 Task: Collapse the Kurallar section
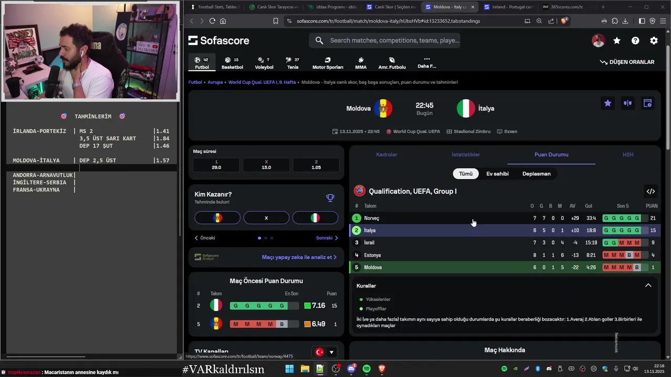[x=648, y=285]
